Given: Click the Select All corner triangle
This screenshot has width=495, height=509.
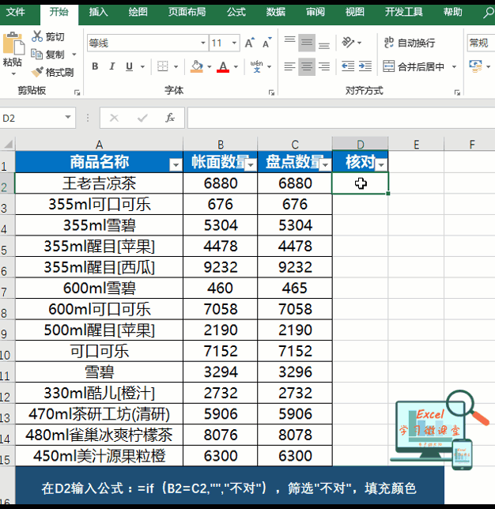Looking at the screenshot, I should click(x=7, y=144).
